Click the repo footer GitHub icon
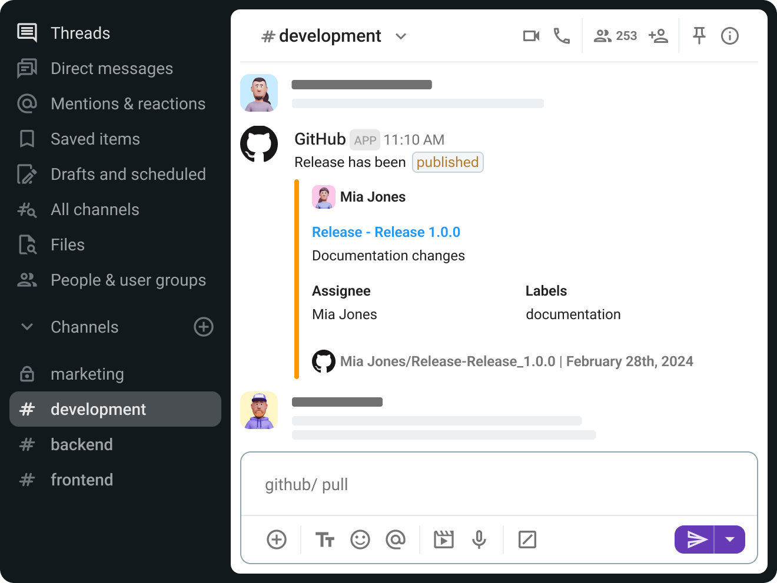Screen dimensions: 777x583 coord(324,361)
